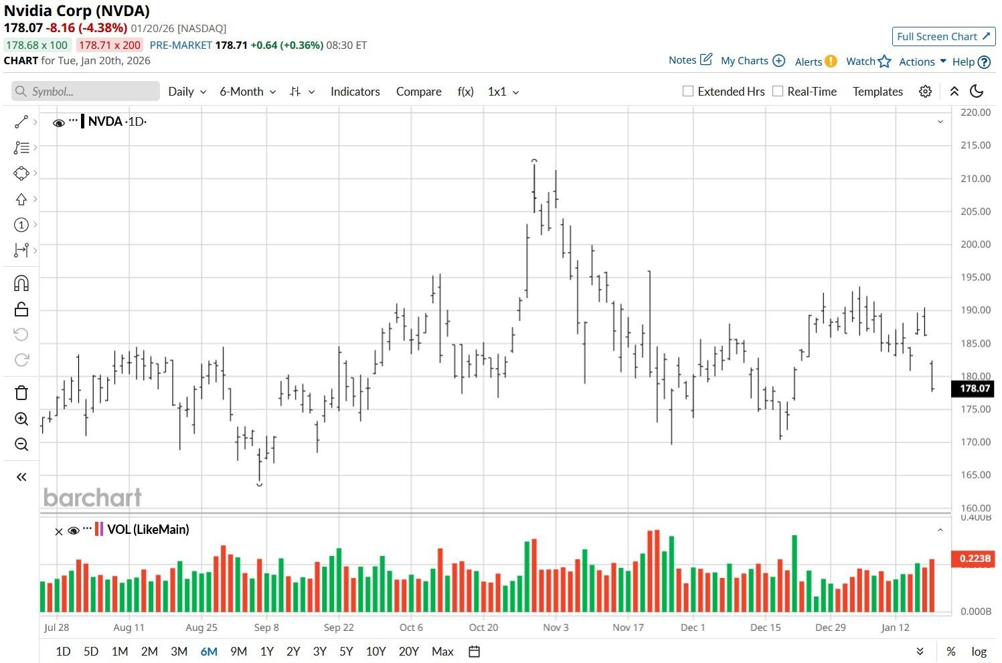Select the 1Y range
Image resolution: width=1002 pixels, height=663 pixels.
(x=266, y=652)
